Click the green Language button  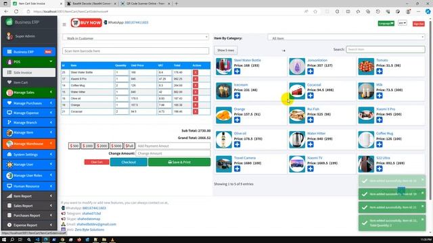click(386, 24)
